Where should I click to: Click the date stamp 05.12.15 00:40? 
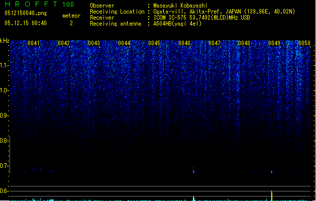click(x=26, y=23)
